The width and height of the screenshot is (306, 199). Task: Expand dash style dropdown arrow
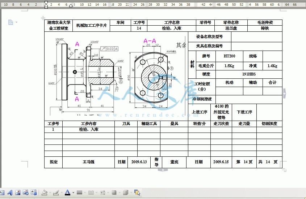click(x=97, y=193)
